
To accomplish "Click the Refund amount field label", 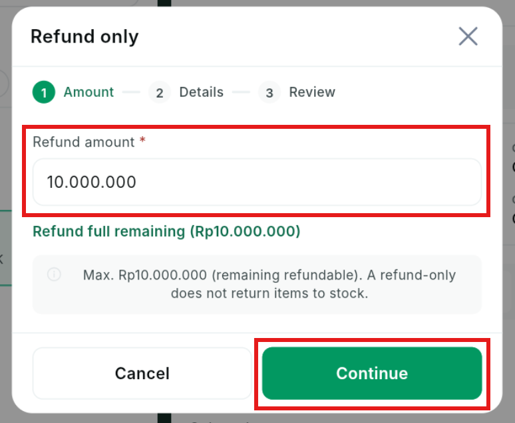I will pyautogui.click(x=84, y=142).
